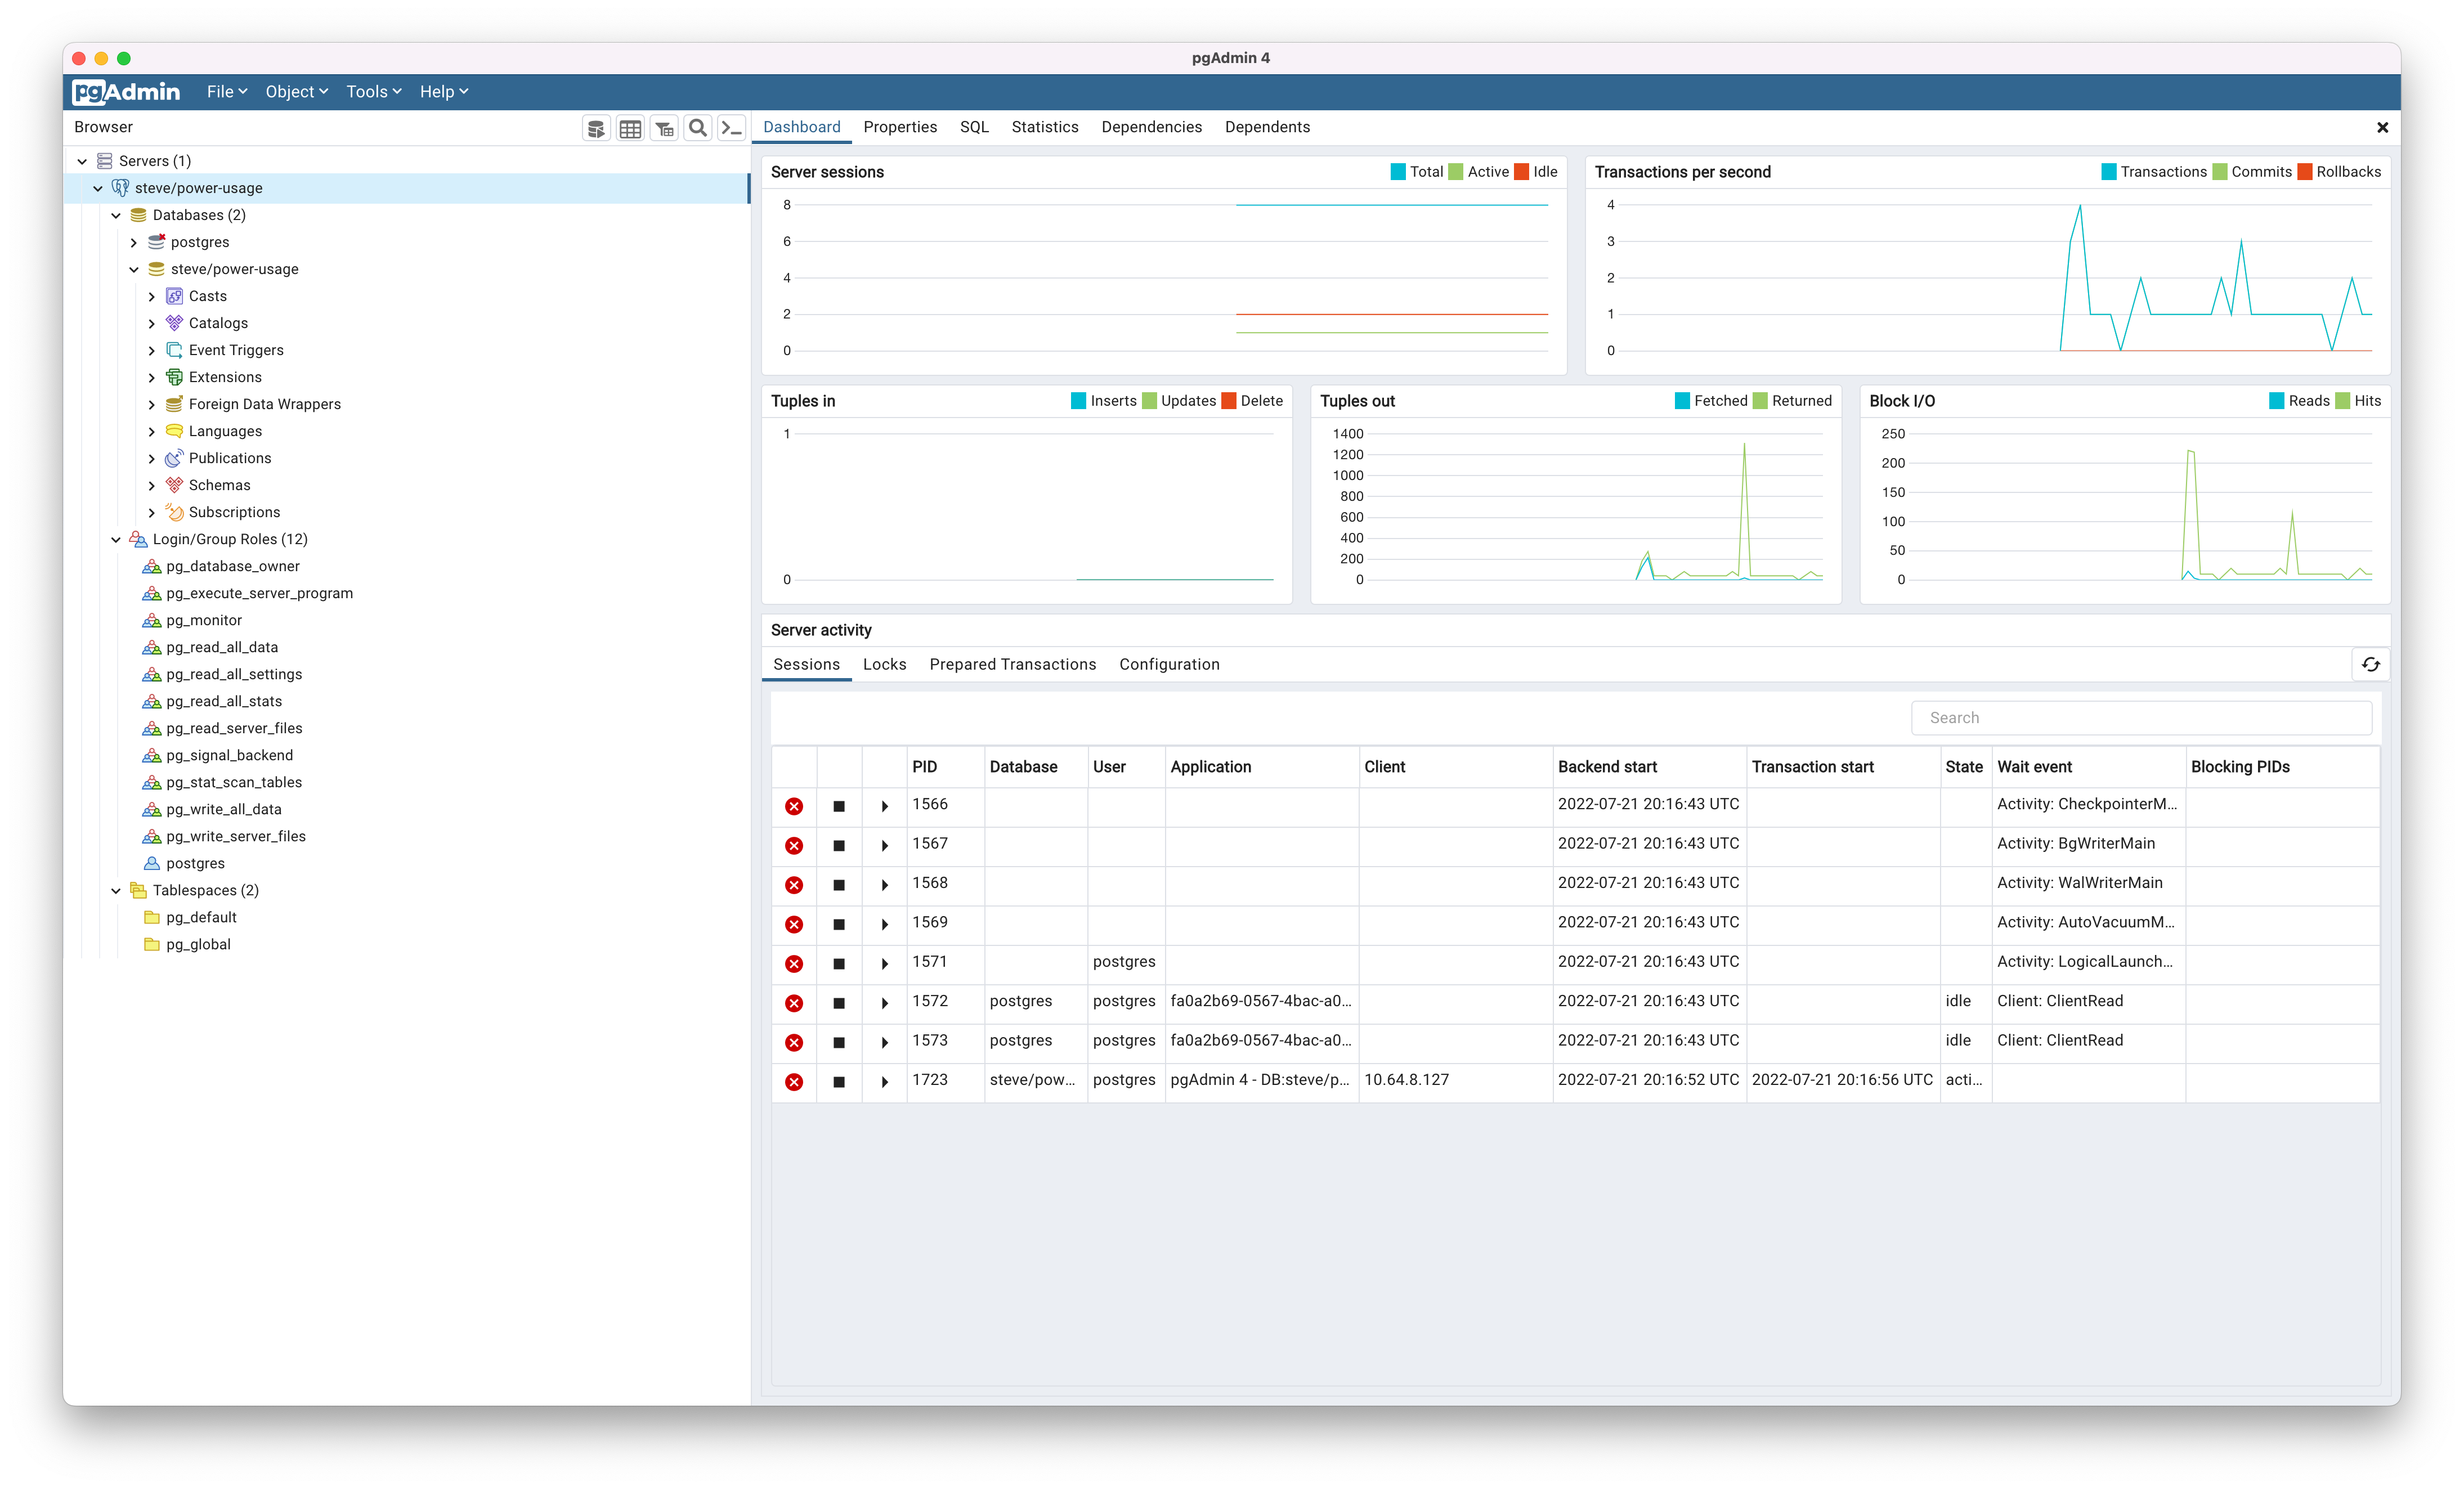2464x1489 pixels.
Task: Open the View Data table icon
Action: click(x=630, y=128)
